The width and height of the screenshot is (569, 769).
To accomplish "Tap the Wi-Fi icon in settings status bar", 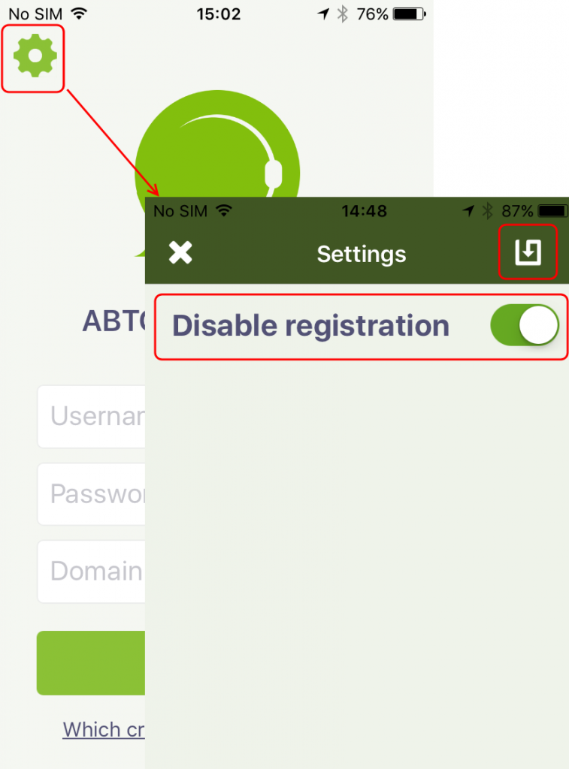I will pos(224,210).
